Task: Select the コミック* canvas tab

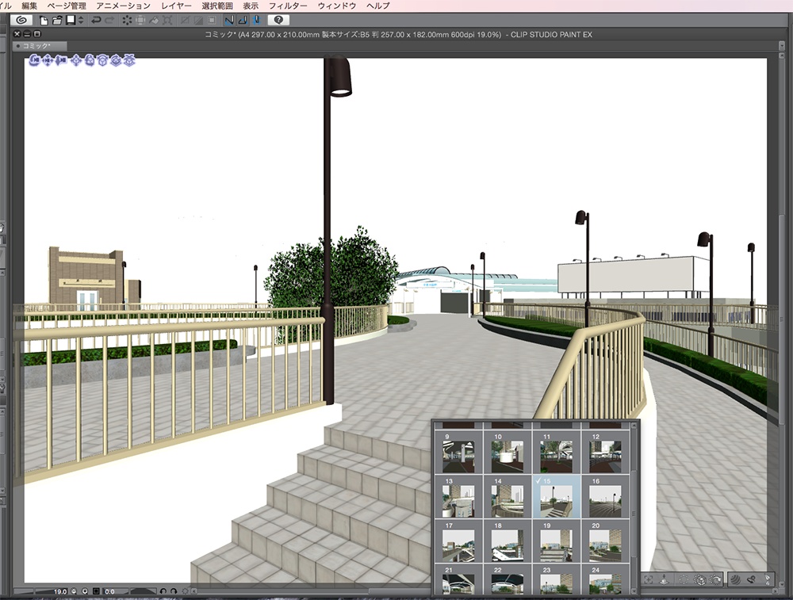Action: point(40,46)
